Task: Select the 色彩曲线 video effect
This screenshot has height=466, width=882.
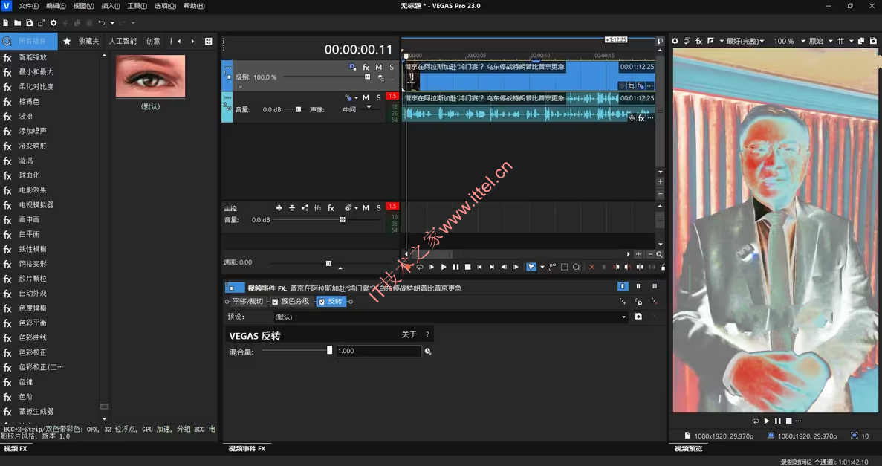Action: point(33,337)
